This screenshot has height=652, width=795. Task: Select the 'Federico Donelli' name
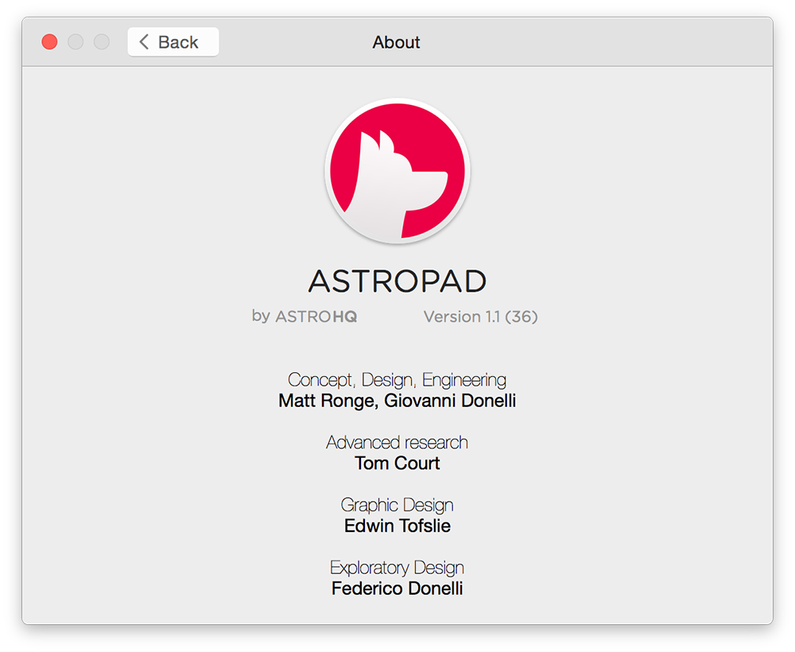[397, 588]
